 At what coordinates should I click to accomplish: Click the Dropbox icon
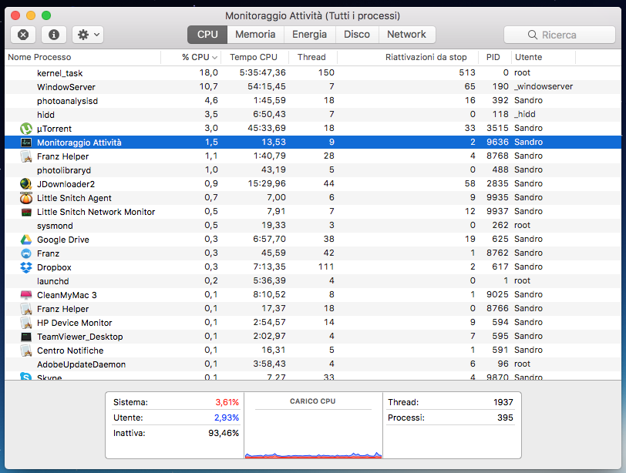pos(26,267)
